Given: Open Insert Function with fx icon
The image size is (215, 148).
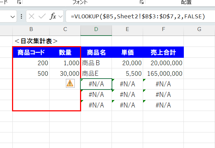Looking at the screenshot, I should click(x=53, y=17).
